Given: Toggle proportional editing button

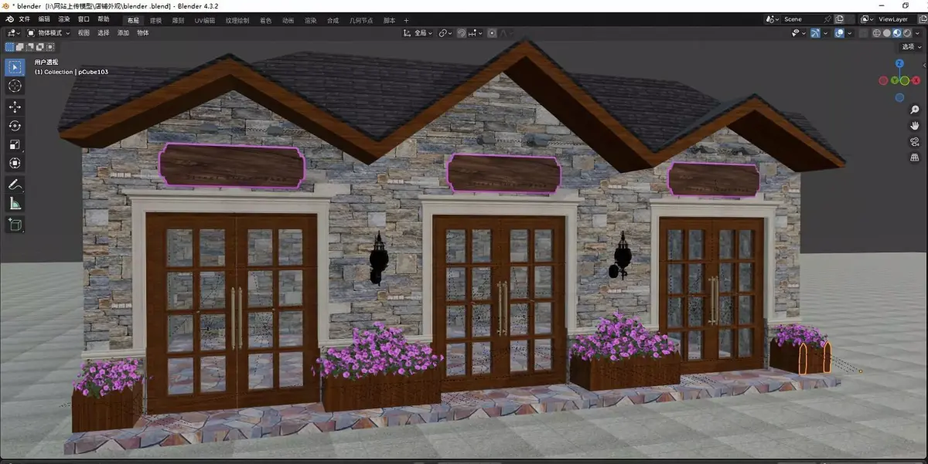Looking at the screenshot, I should tap(492, 33).
